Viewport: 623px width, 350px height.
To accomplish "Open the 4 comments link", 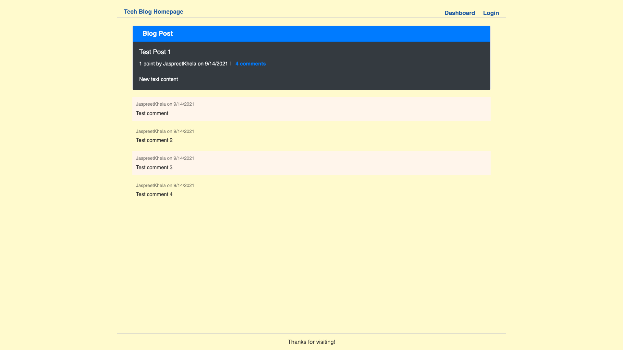I will (250, 64).
